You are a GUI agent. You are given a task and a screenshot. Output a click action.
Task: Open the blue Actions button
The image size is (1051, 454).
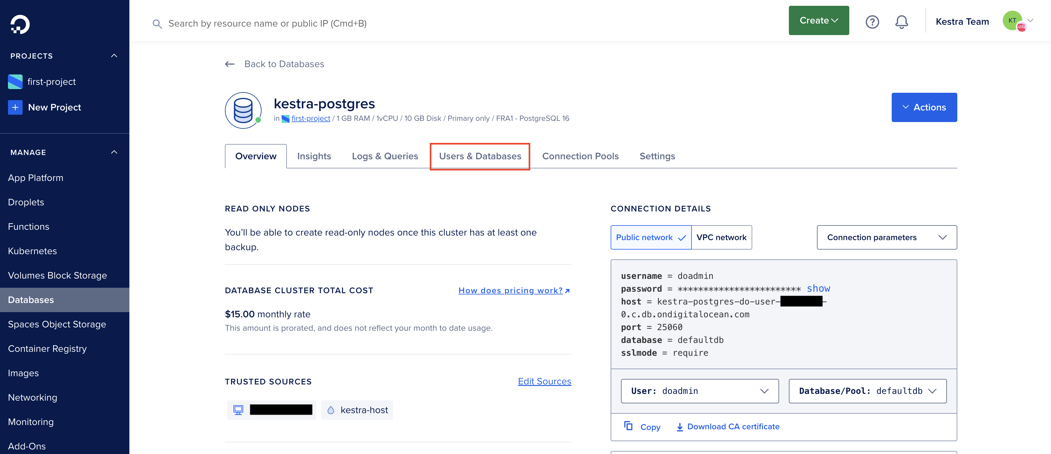click(924, 107)
